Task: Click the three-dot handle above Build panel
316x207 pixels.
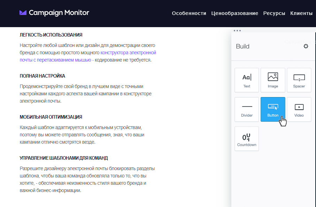Action: [x=237, y=31]
